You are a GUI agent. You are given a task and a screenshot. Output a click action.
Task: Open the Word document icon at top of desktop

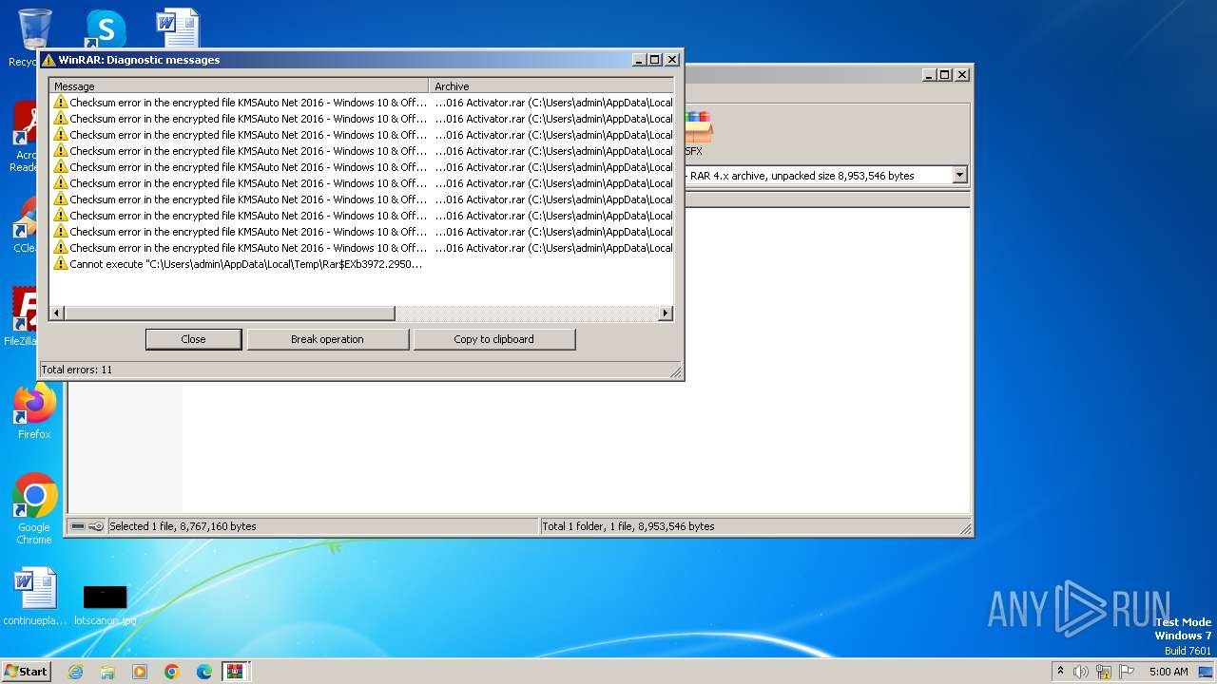177,28
